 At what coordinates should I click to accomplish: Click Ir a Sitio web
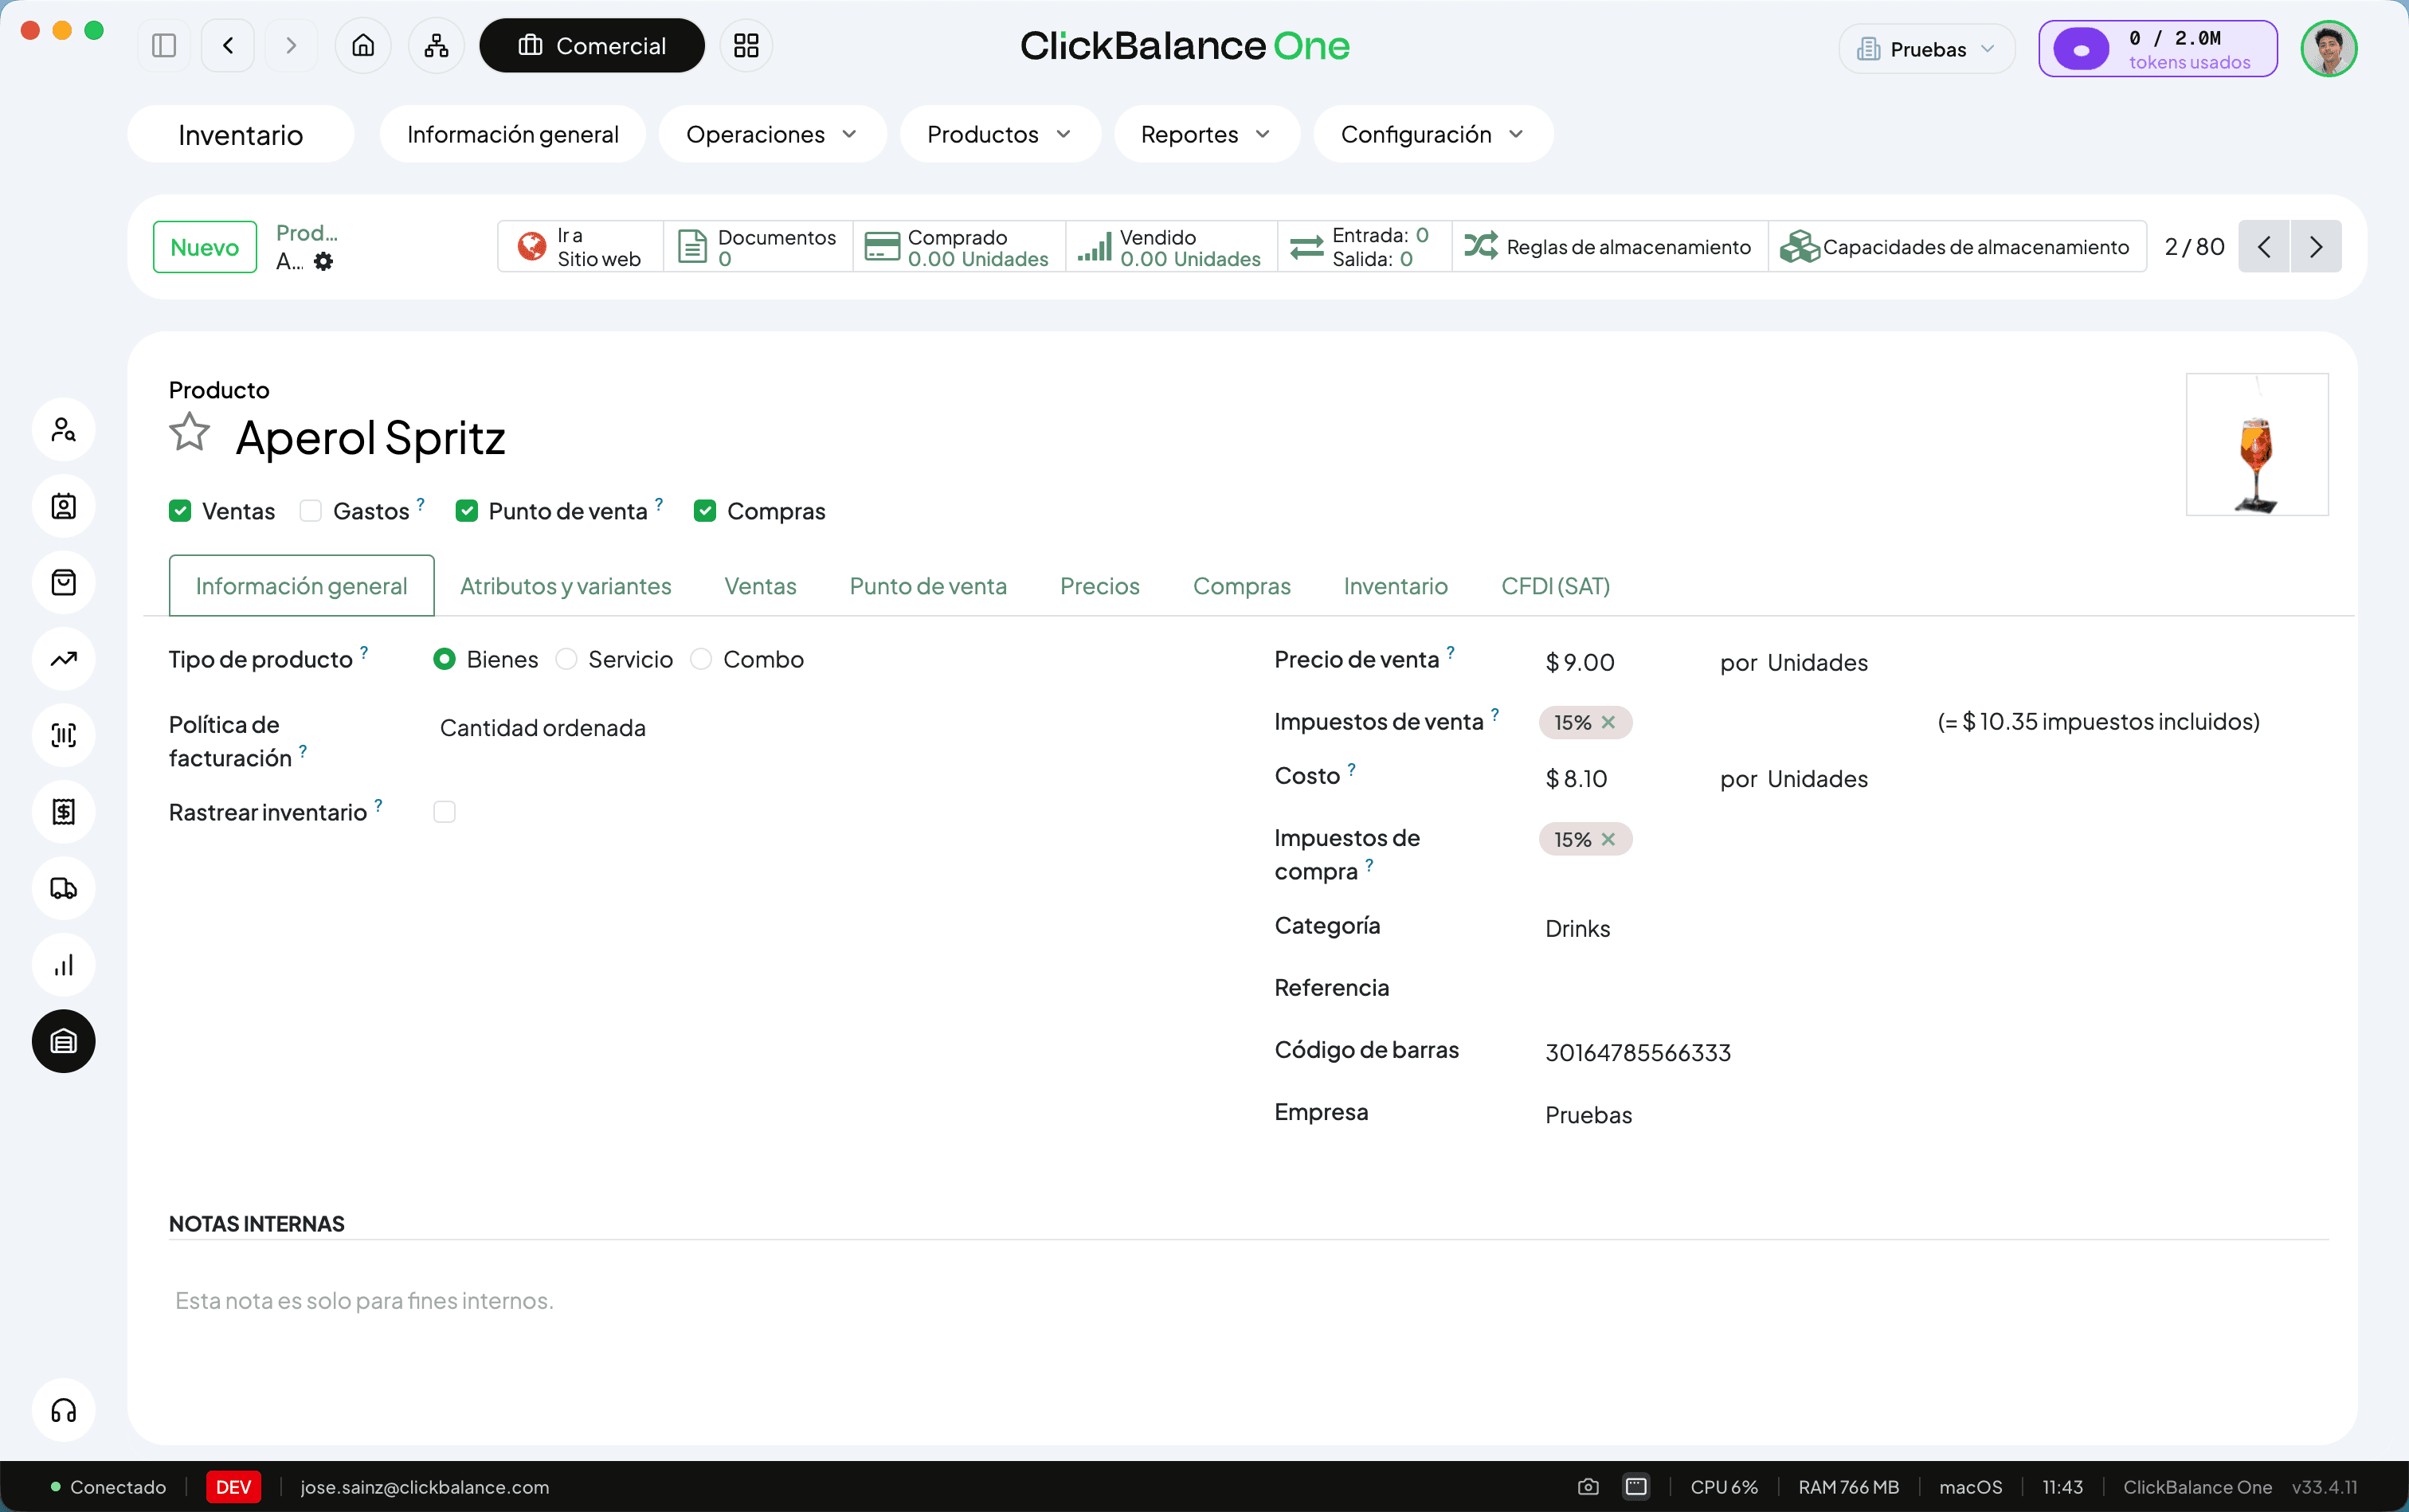click(x=580, y=247)
